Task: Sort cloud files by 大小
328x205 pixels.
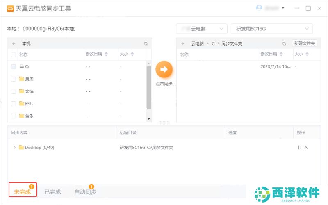Action: [307, 54]
